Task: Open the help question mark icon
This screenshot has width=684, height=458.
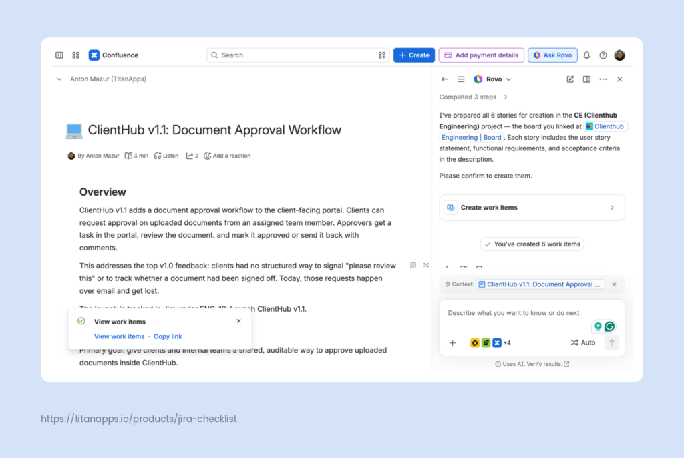Action: coord(603,55)
